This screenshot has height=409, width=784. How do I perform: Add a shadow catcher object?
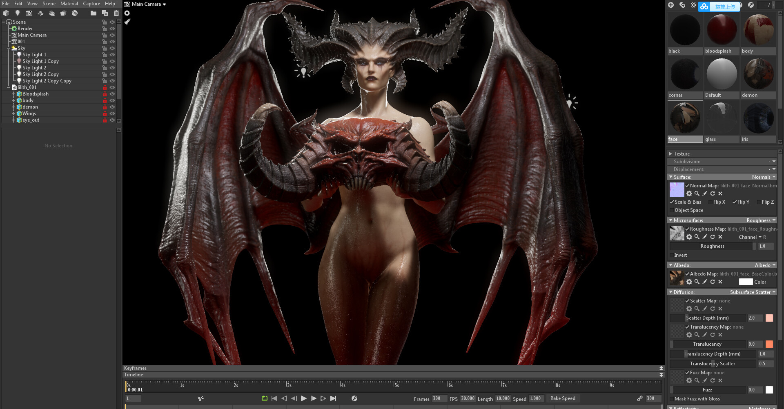[x=40, y=13]
